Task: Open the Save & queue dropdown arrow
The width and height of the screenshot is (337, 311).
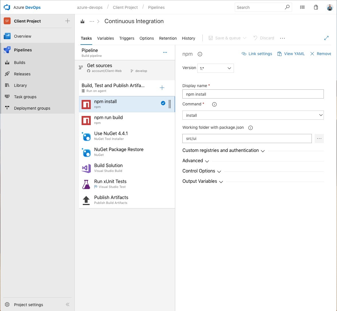Action: click(x=244, y=38)
